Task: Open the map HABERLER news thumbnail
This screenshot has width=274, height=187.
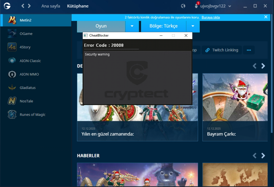Action: (x=235, y=174)
